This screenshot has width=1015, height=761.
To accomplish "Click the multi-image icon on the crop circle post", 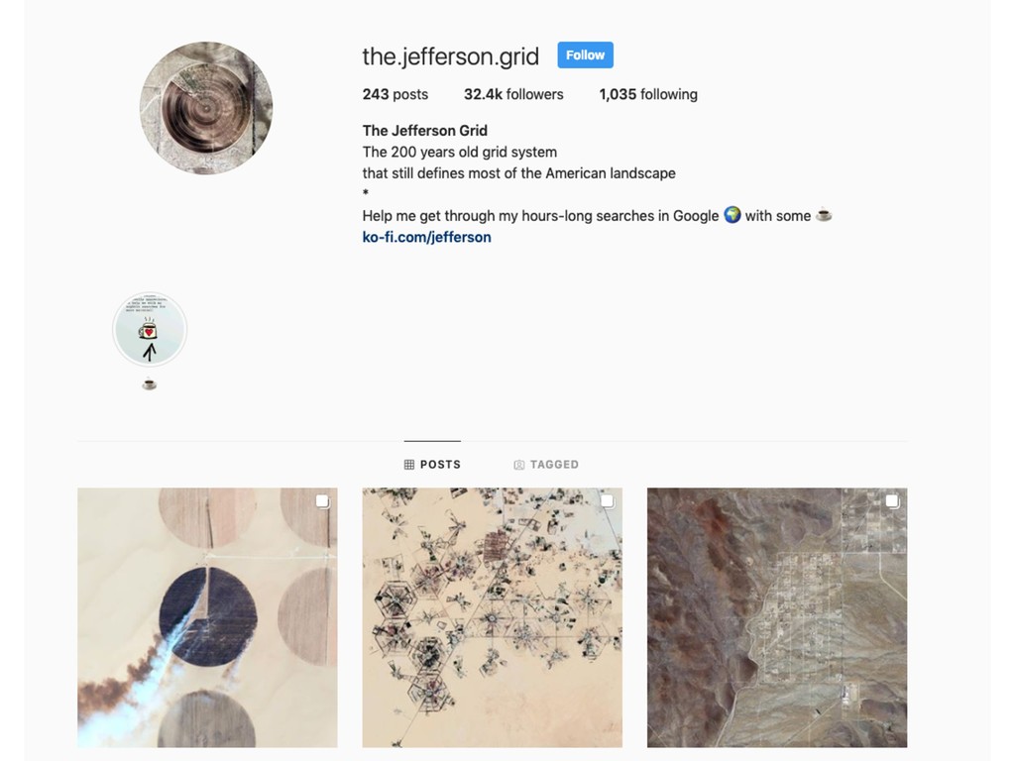I will 322,501.
